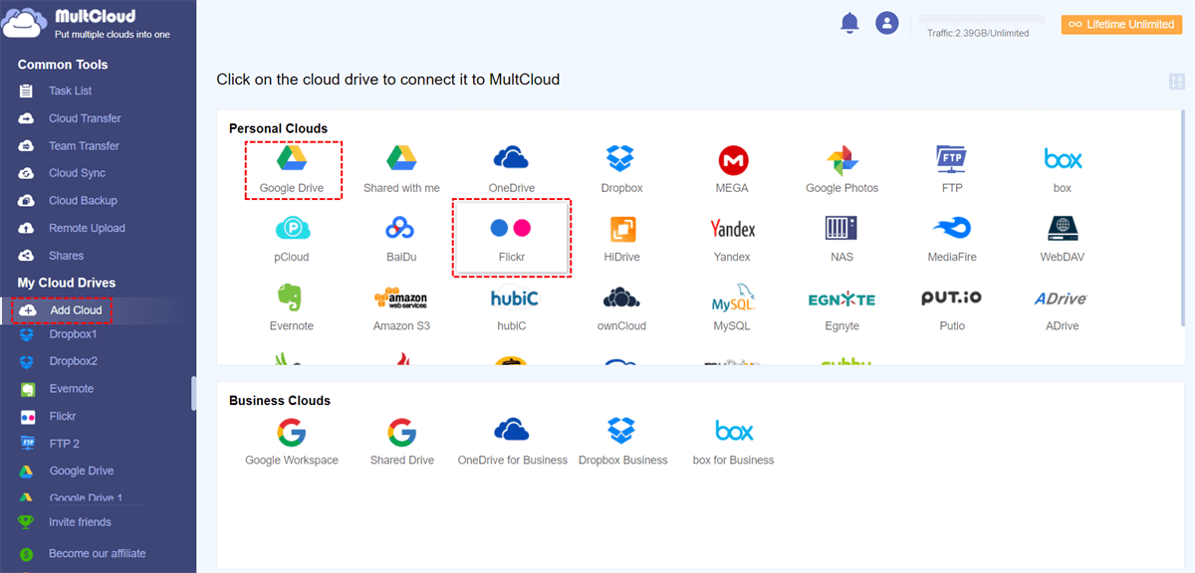Image resolution: width=1195 pixels, height=573 pixels.
Task: Connect Putio cloud
Action: tap(952, 307)
